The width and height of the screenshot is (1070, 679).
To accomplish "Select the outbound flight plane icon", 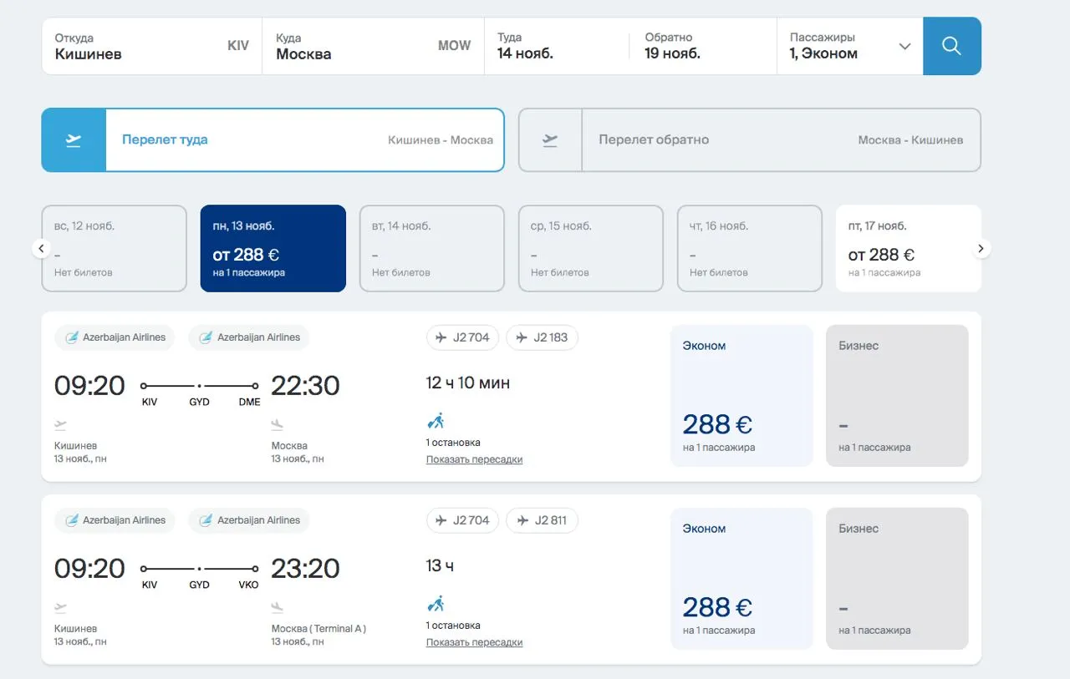I will pos(74,140).
